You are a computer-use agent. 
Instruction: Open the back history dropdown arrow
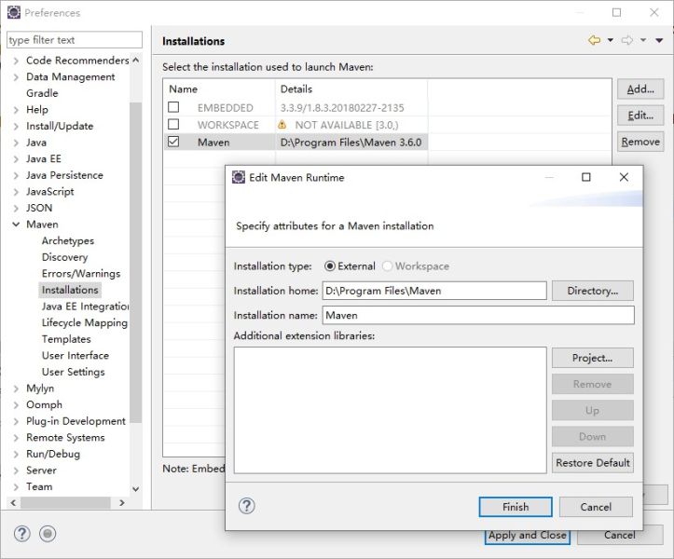(611, 41)
